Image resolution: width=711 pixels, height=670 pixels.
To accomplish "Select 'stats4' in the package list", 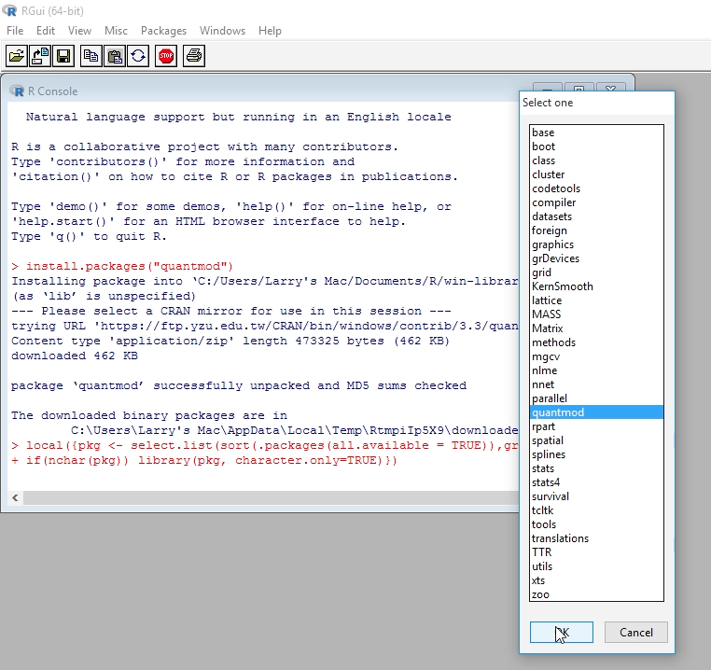I will click(x=596, y=482).
